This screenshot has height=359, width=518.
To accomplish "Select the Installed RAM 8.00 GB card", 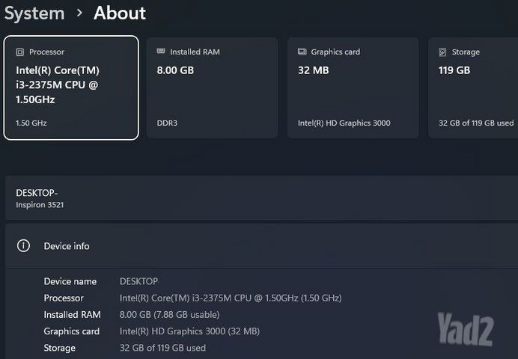I will tap(212, 88).
